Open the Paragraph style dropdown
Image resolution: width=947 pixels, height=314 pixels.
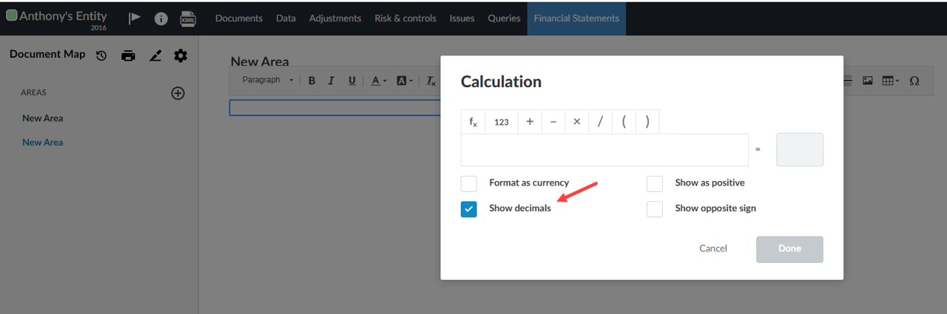[x=267, y=81]
